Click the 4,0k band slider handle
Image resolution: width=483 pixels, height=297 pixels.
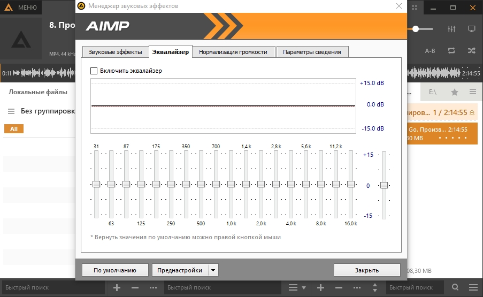(x=291, y=184)
